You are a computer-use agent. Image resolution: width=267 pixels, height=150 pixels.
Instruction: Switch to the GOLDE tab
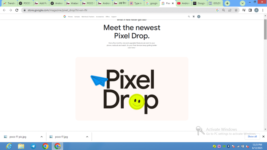pyautogui.click(x=215, y=3)
